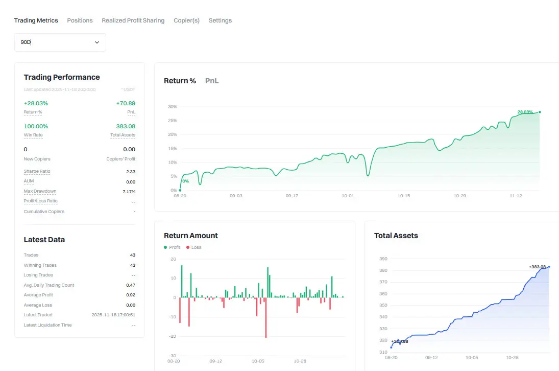559x371 pixels.
Task: Click the Win Rate underlined label
Action: pyautogui.click(x=33, y=135)
